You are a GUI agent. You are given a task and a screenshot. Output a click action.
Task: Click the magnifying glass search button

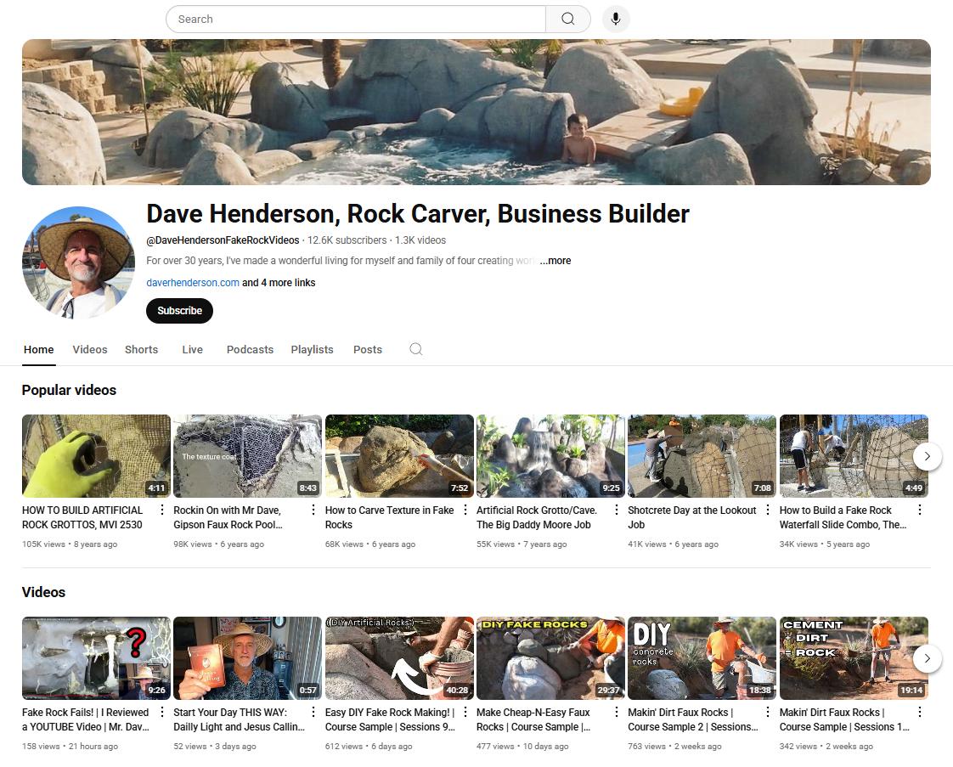point(568,19)
